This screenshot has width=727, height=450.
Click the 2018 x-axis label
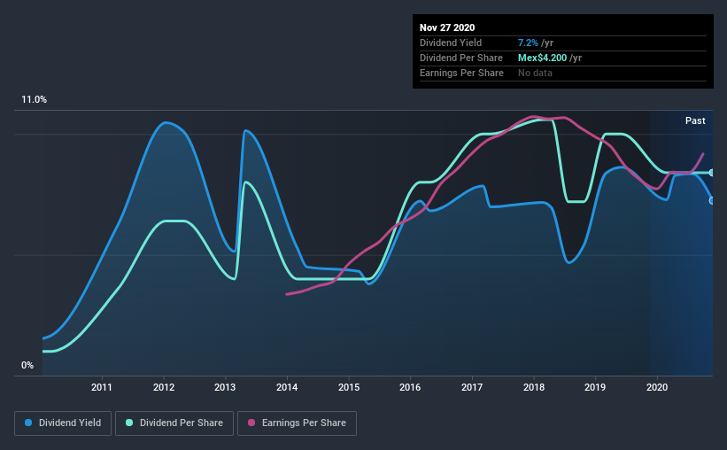point(534,387)
